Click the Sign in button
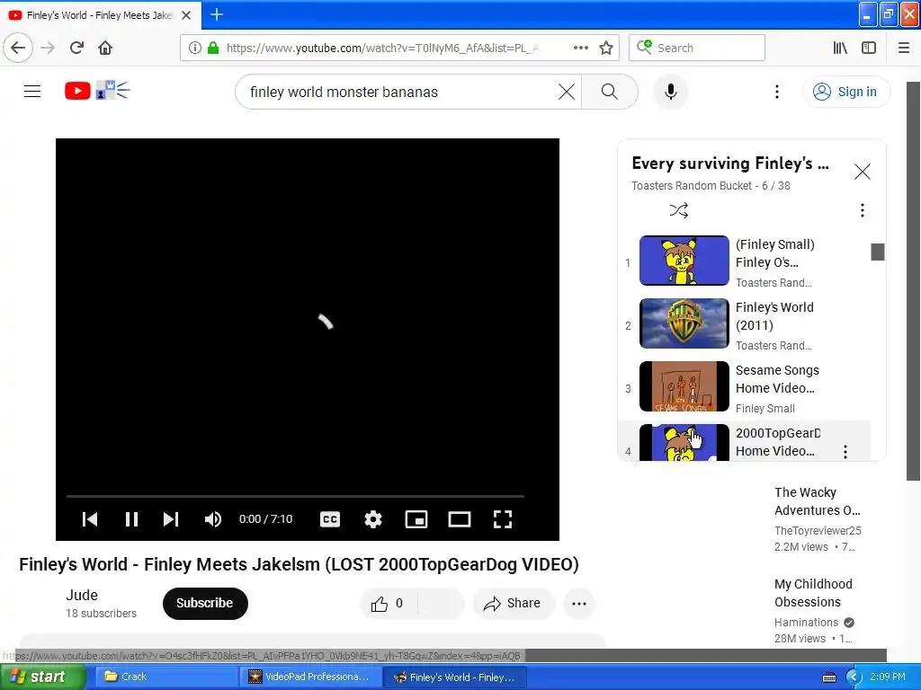 [x=846, y=92]
